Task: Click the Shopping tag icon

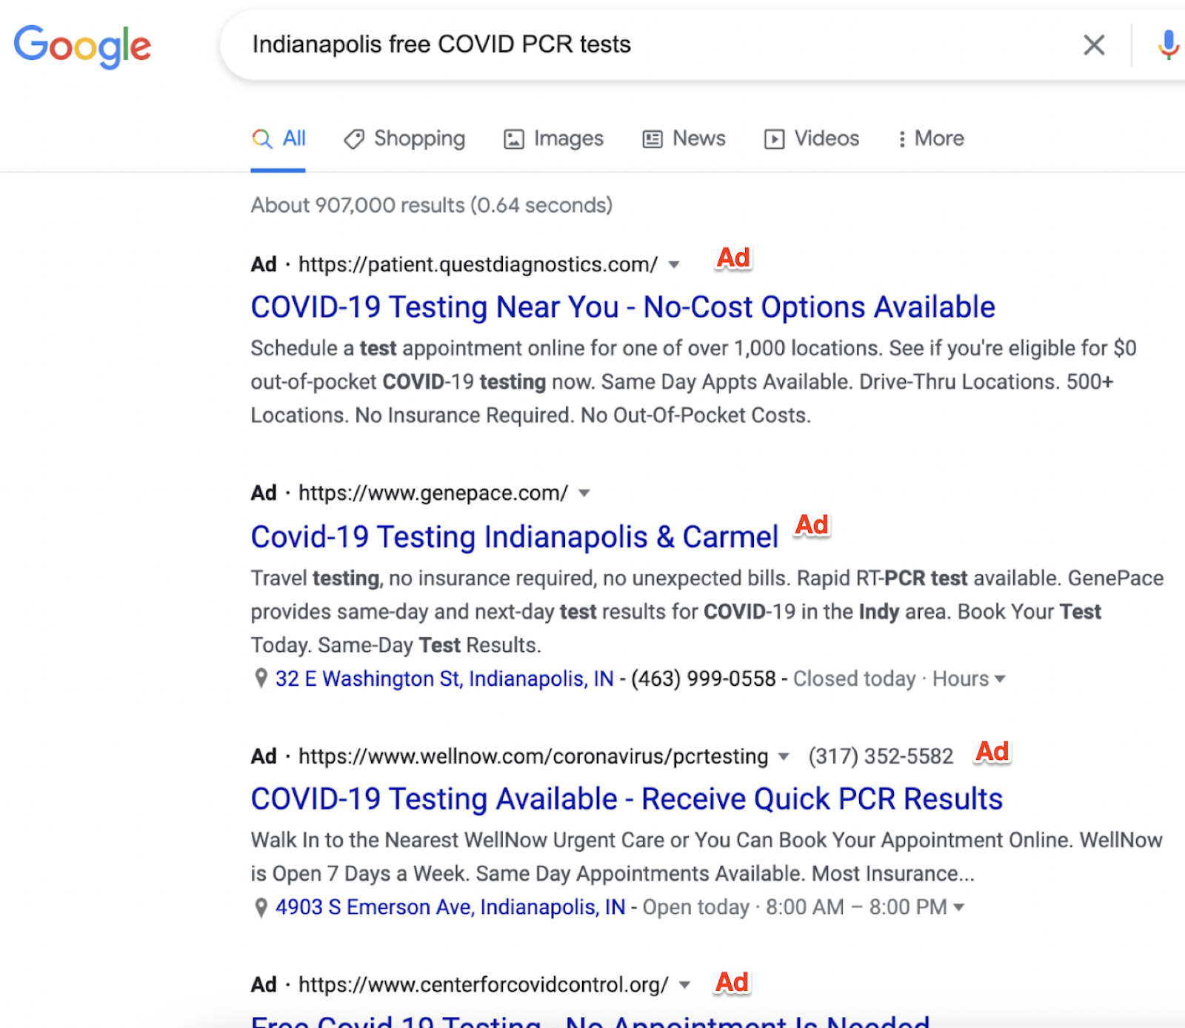Action: point(354,138)
